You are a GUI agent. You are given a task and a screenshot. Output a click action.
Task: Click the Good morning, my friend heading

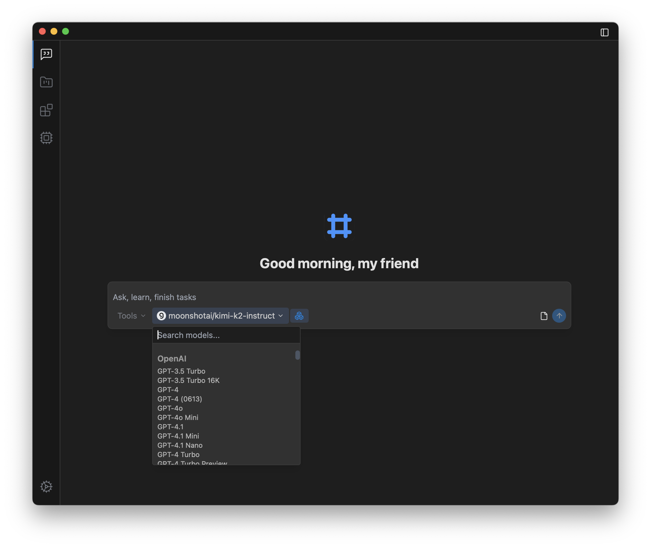(x=339, y=264)
